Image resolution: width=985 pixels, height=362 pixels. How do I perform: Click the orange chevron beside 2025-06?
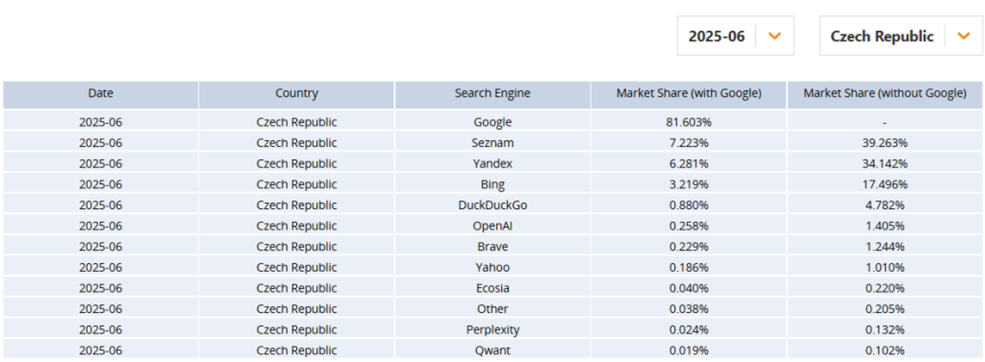click(775, 36)
